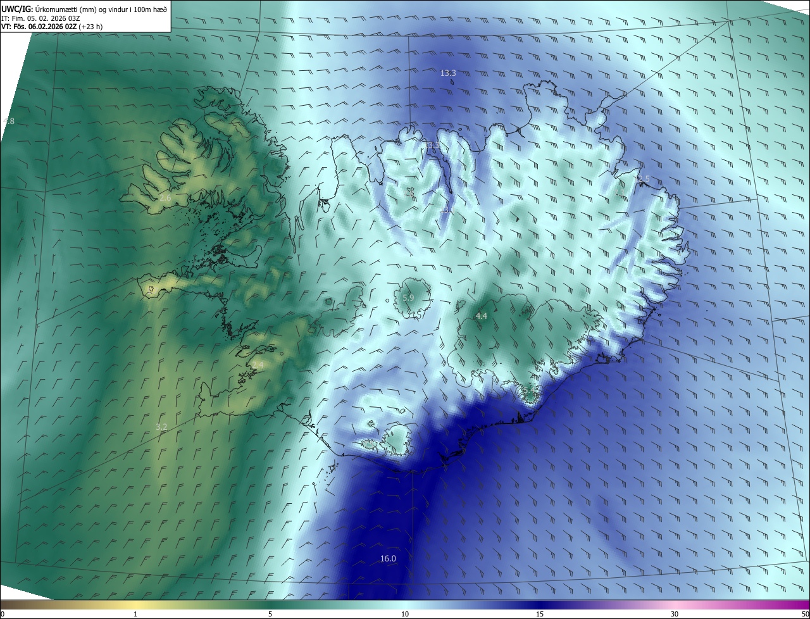Click the 2.5 value on the northeast coast
The height and width of the screenshot is (619, 810).
(x=644, y=180)
